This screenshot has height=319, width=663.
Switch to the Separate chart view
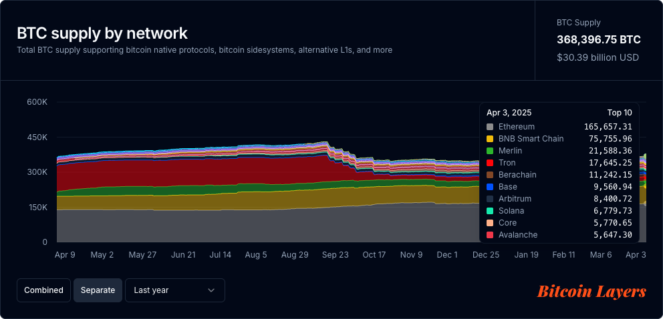(98, 290)
